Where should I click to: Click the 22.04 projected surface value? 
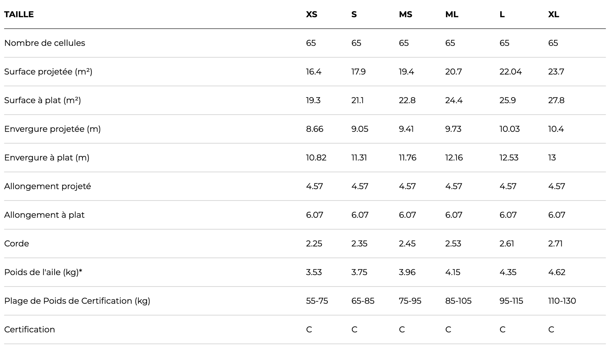pyautogui.click(x=510, y=72)
